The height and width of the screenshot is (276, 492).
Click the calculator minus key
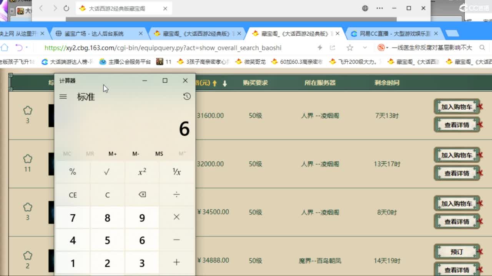(x=176, y=240)
